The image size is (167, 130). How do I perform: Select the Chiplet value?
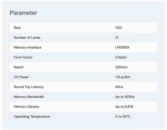(121, 57)
